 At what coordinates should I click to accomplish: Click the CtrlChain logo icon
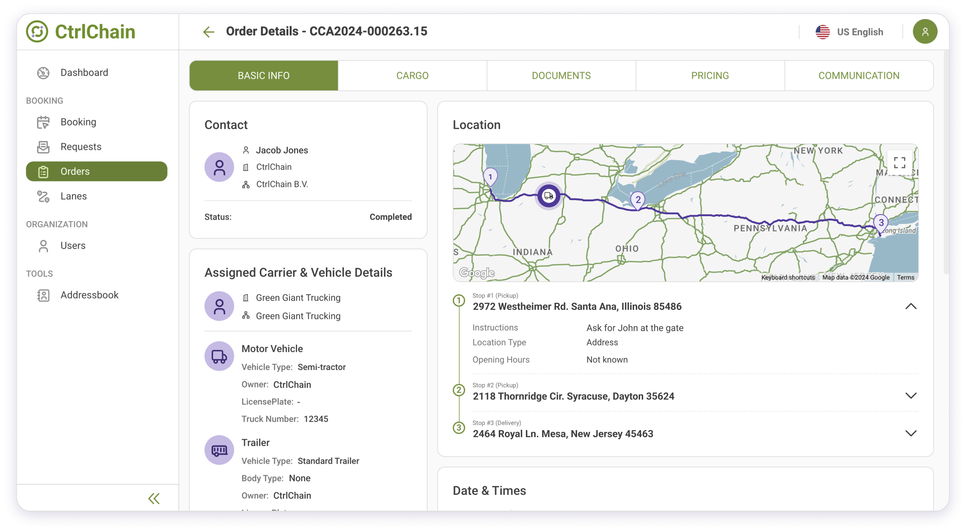37,31
